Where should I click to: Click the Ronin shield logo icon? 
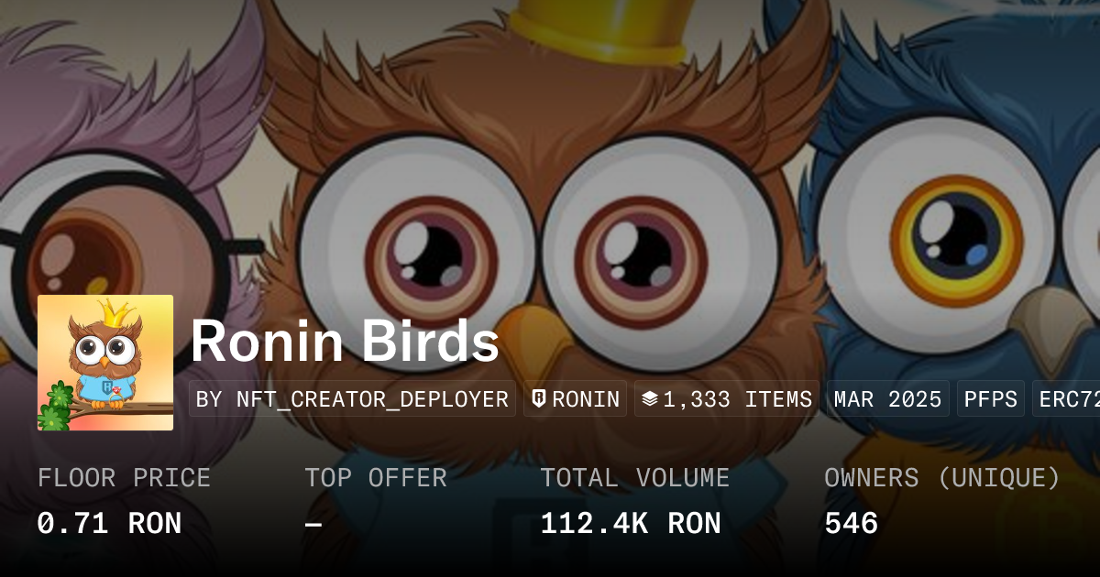pyautogui.click(x=539, y=399)
